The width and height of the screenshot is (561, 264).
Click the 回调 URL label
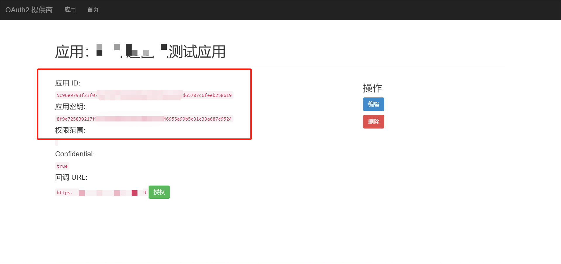[x=71, y=177]
